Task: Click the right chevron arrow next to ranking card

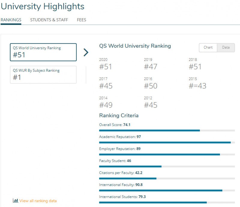Action: (x=86, y=53)
